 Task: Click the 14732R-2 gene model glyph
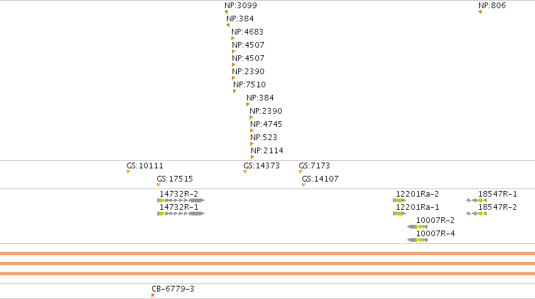(x=181, y=200)
